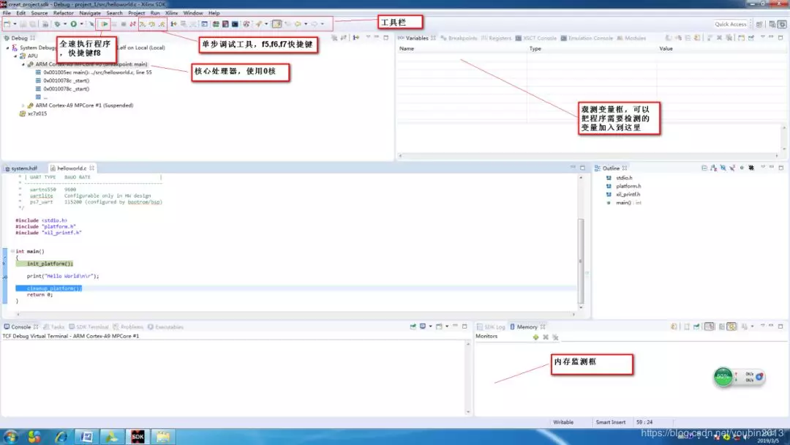Remove all memory monitors icon
Viewport: 790px width, 445px height.
(x=555, y=337)
